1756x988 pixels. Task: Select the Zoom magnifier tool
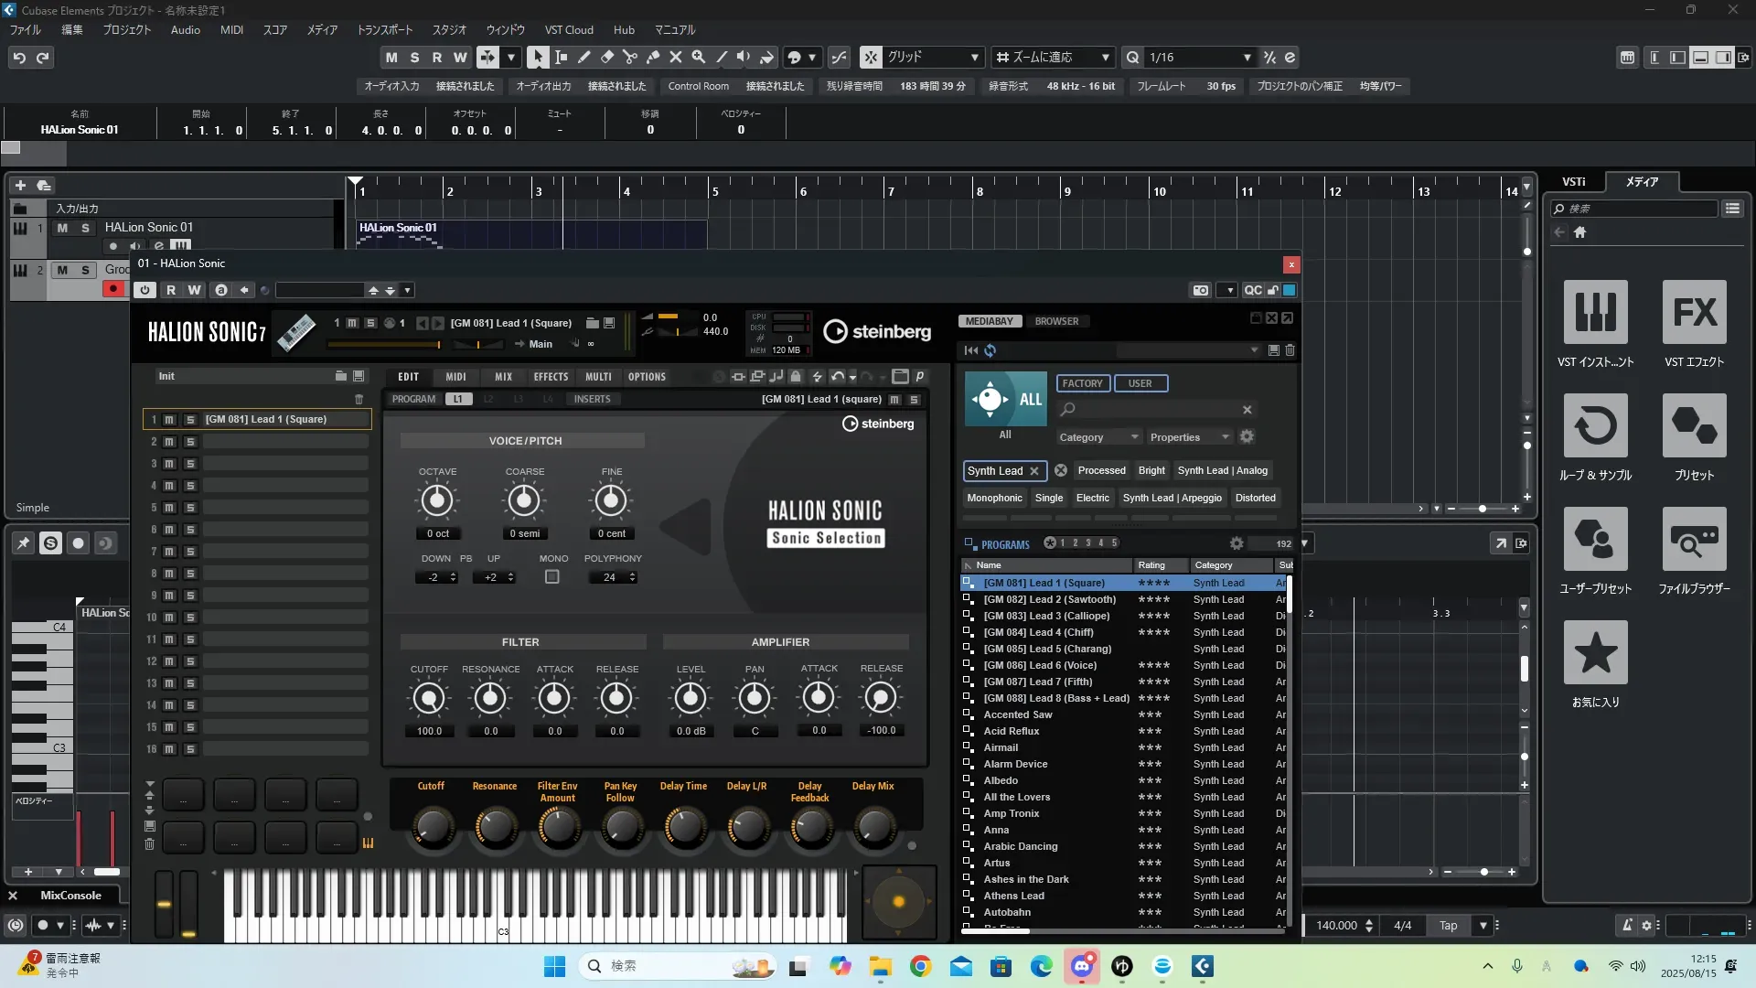pyautogui.click(x=699, y=57)
